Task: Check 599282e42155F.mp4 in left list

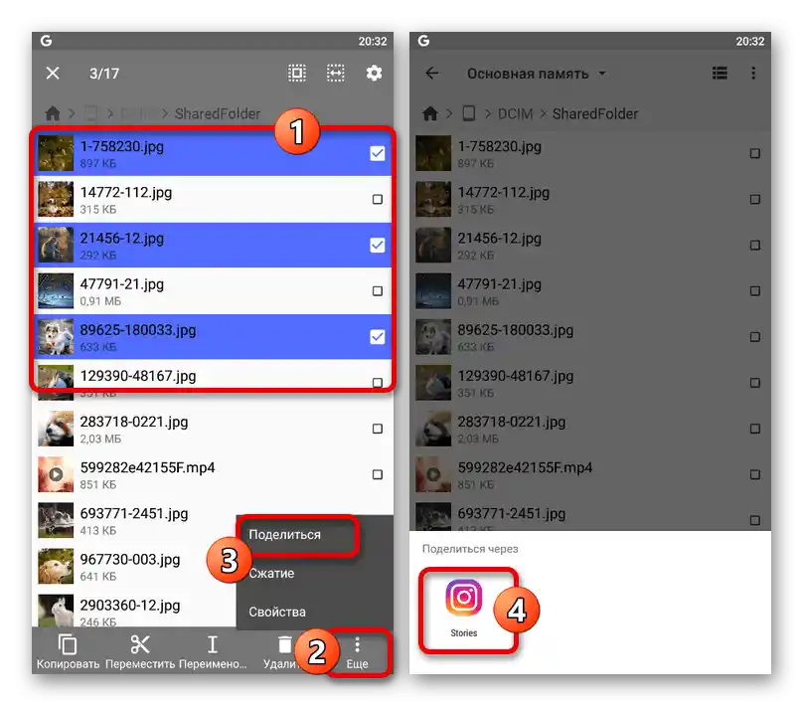Action: pos(378,474)
